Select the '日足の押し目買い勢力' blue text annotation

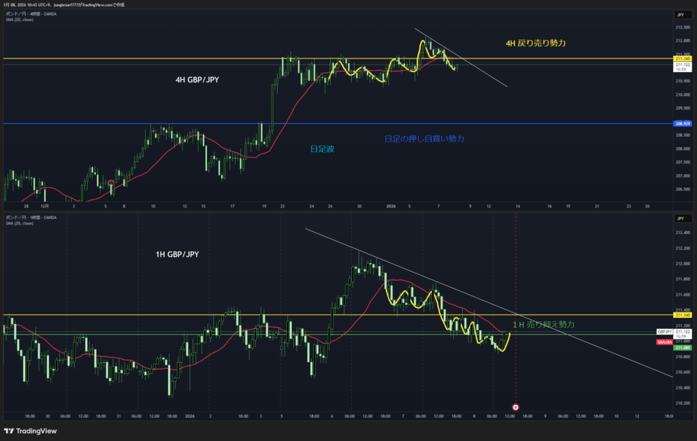pyautogui.click(x=424, y=139)
